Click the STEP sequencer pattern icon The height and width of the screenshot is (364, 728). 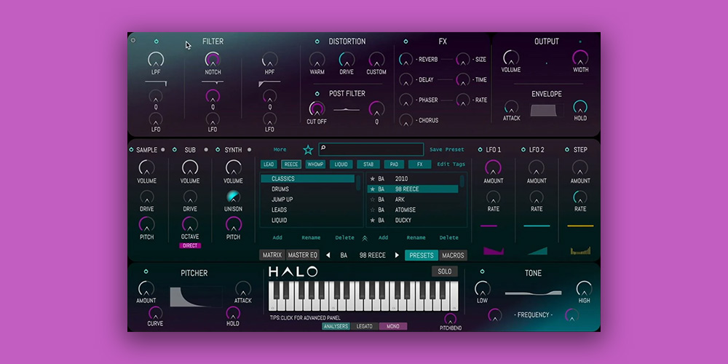click(580, 250)
